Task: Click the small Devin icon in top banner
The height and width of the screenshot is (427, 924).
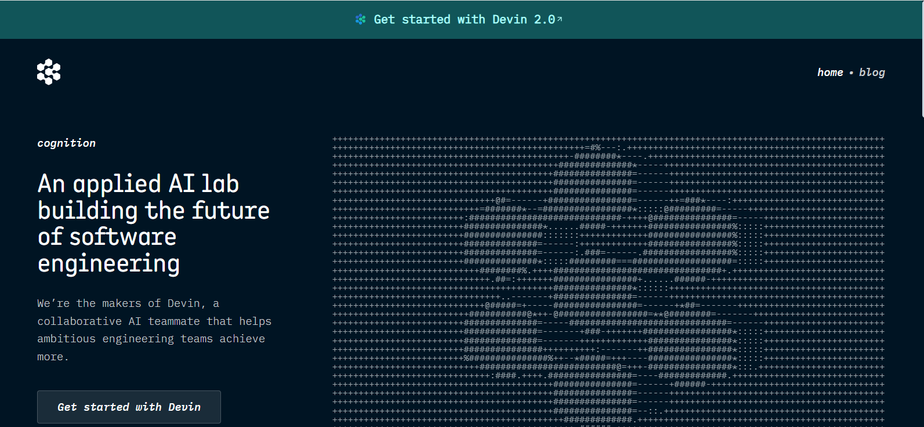Action: click(x=360, y=20)
